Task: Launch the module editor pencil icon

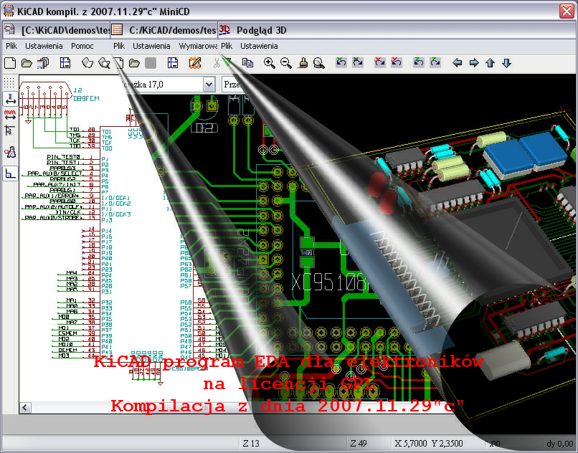Action: click(194, 63)
